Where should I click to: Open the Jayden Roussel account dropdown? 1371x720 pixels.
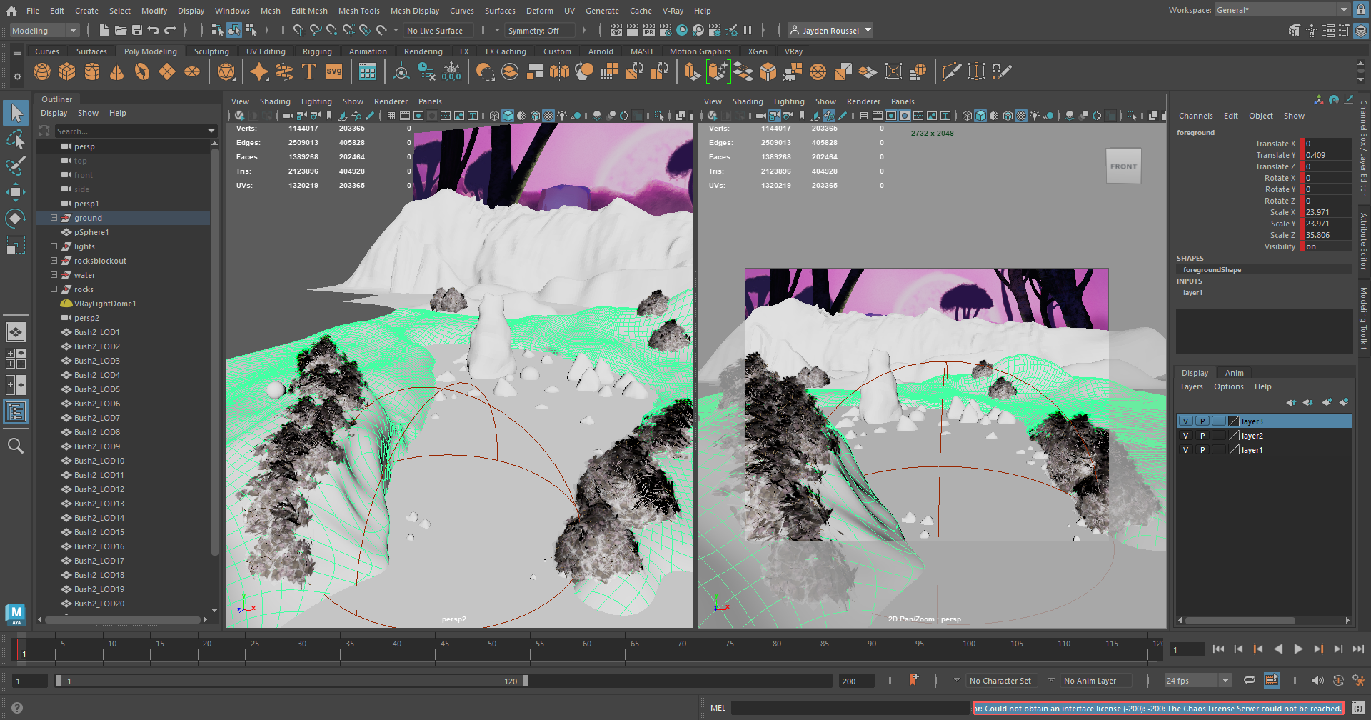tap(830, 30)
